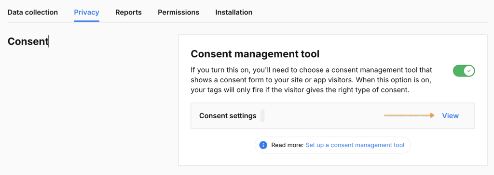
Task: Click the small gray badge beside Consent settings
Action: (x=262, y=115)
